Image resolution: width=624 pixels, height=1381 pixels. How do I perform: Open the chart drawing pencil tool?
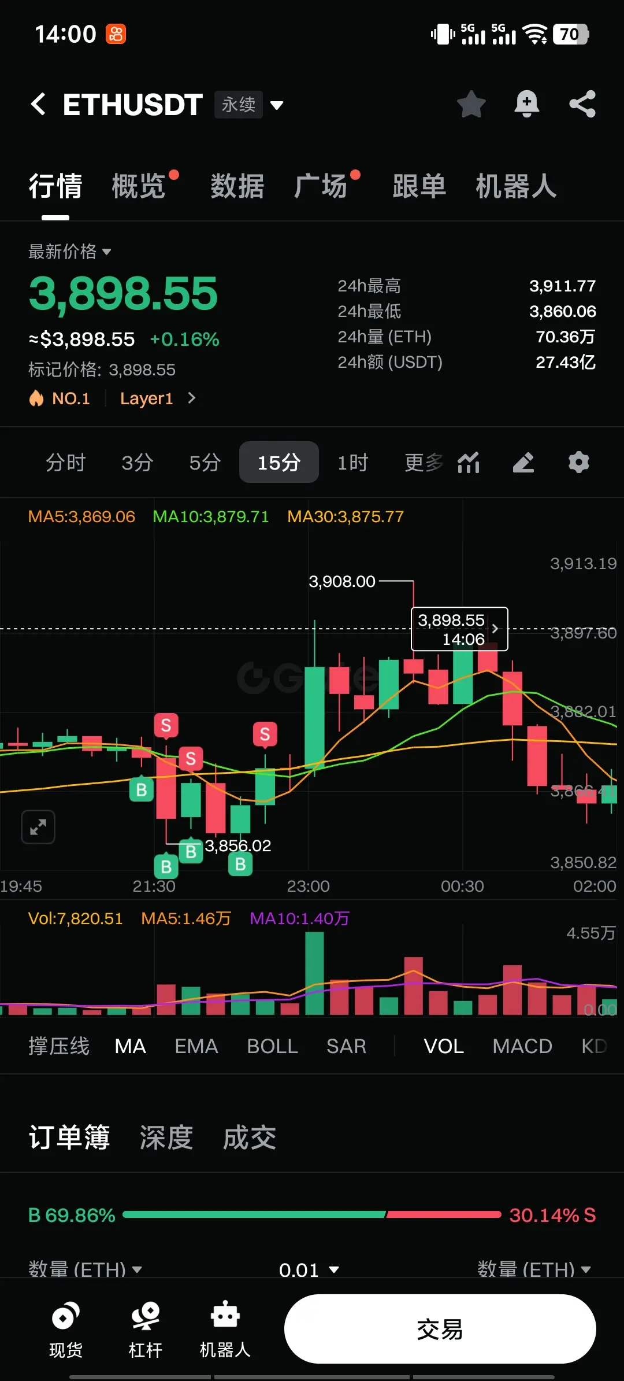click(x=523, y=462)
